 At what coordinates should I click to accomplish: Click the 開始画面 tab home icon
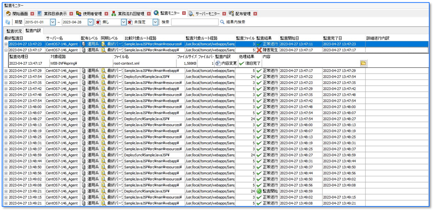8,14
